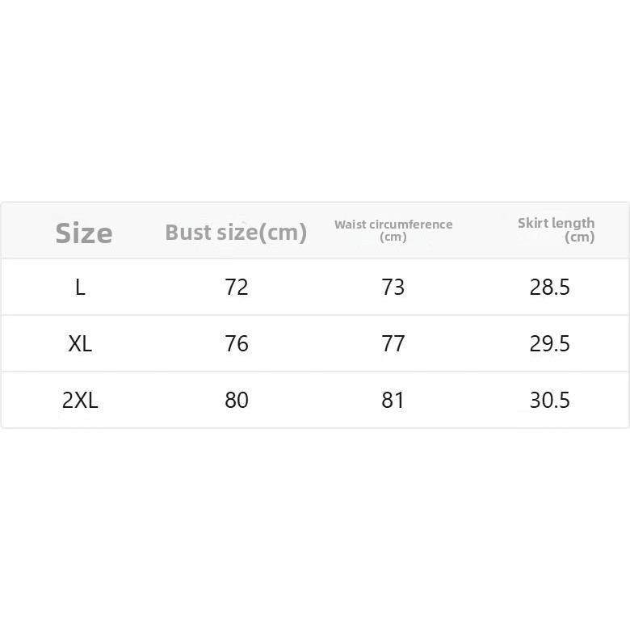The width and height of the screenshot is (630, 630).
Task: Click the word Skirt in the header
Action: (531, 223)
